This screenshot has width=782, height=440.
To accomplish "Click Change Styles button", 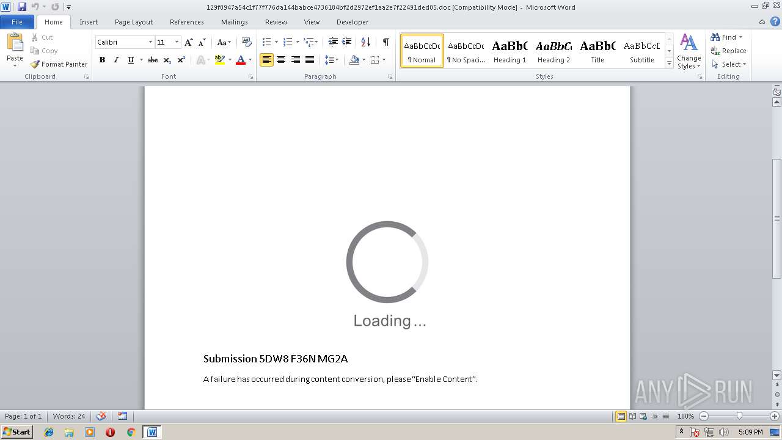I will click(x=689, y=51).
